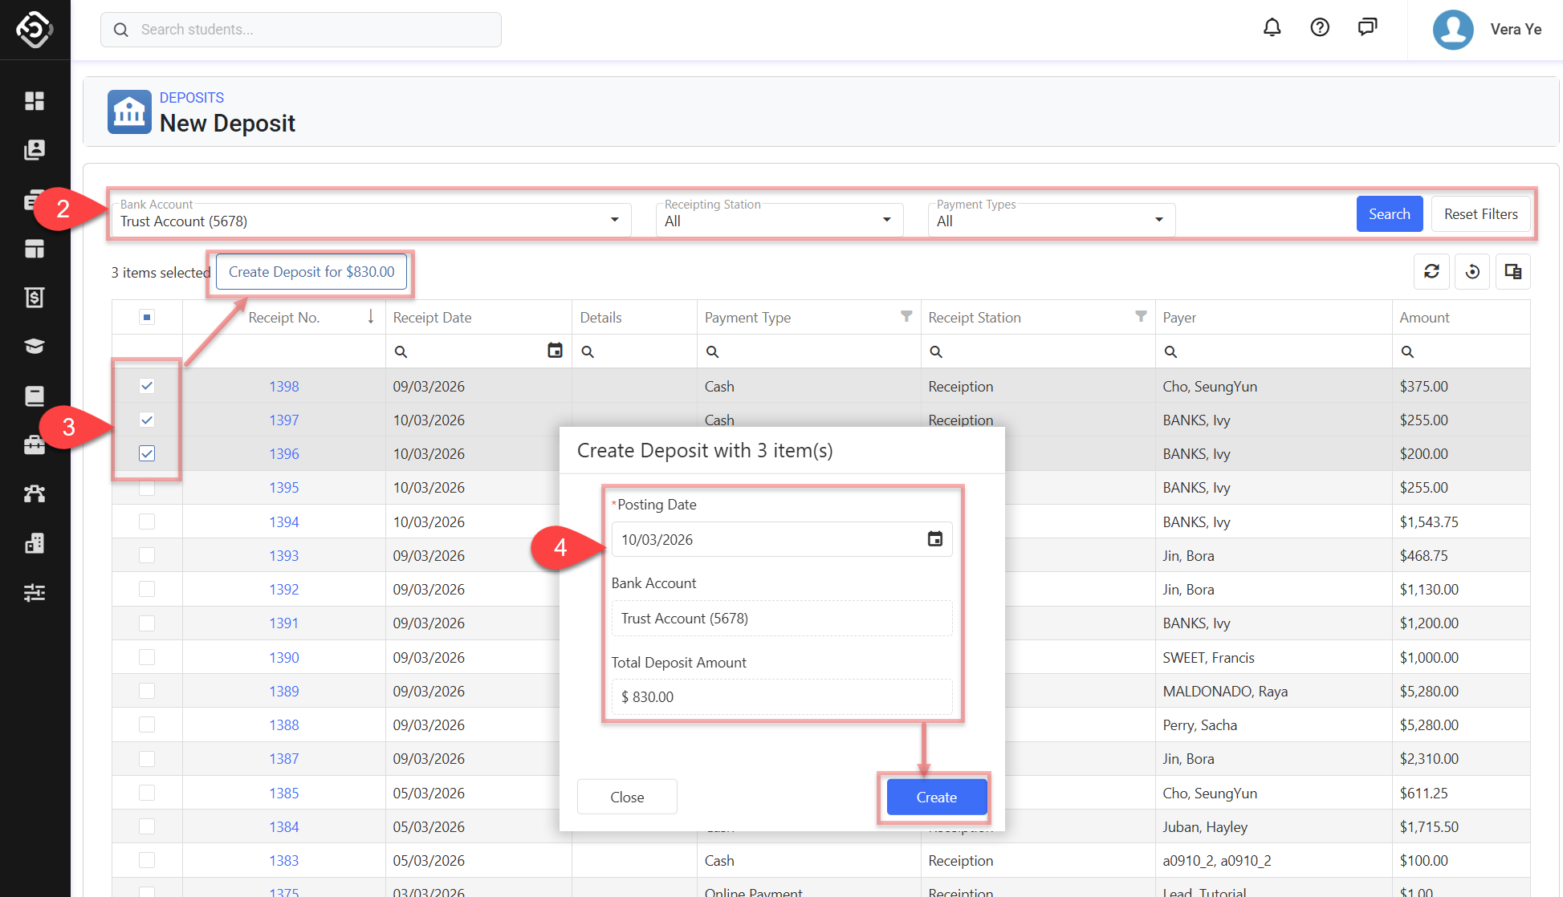Viewport: 1563px width, 897px height.
Task: Click the DEPOSITS breadcrumb link
Action: point(191,97)
